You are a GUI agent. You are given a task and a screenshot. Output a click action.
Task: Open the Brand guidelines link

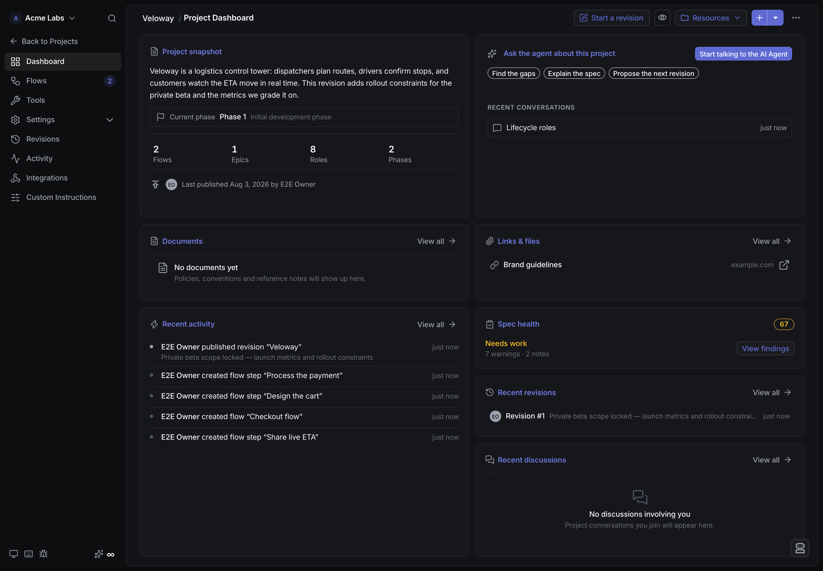click(639, 265)
